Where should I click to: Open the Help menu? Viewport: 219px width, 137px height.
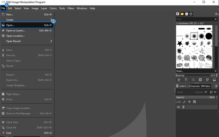click(92, 8)
